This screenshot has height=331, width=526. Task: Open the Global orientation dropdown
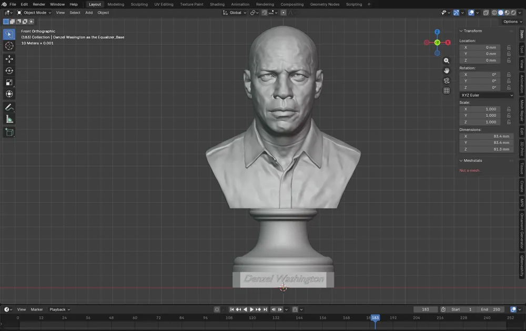coord(235,13)
